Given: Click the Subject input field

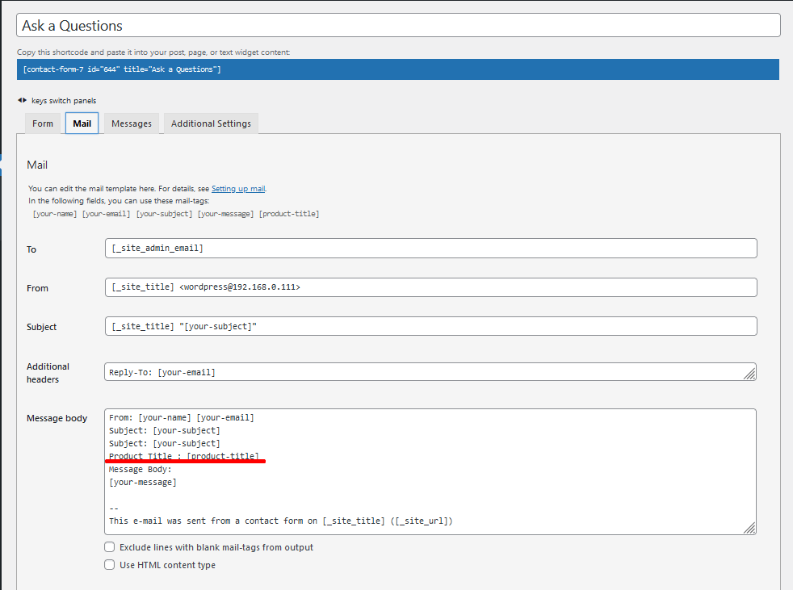Looking at the screenshot, I should tap(430, 326).
